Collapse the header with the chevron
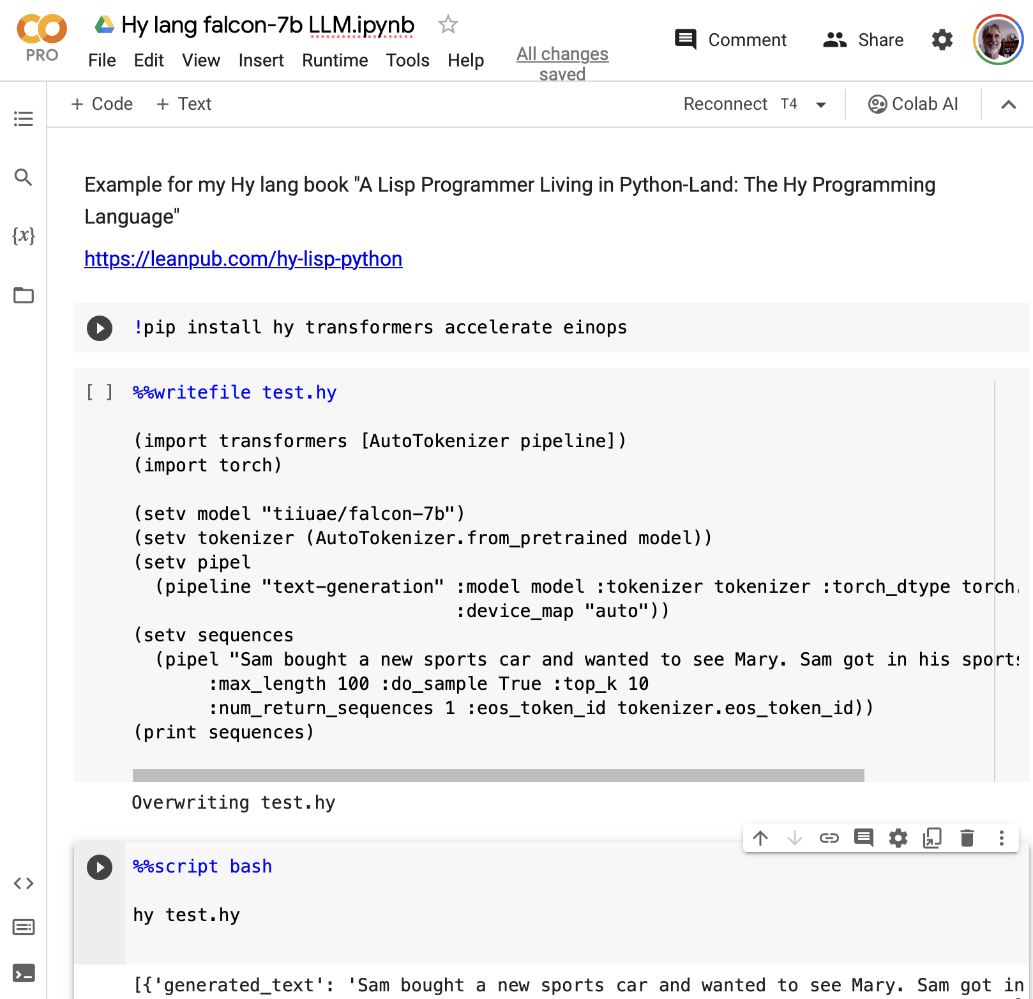 pyautogui.click(x=1008, y=105)
